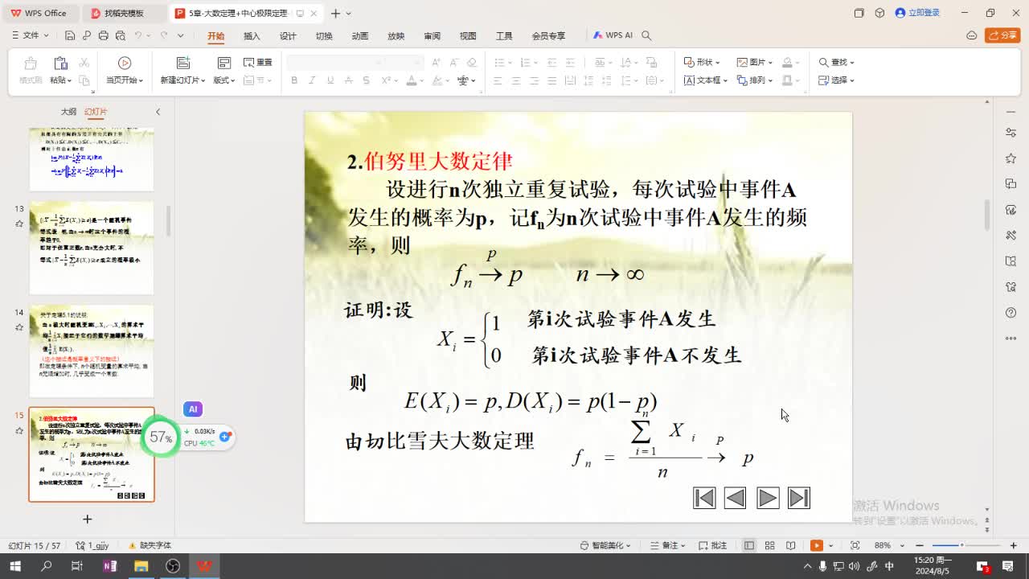Switch to the Slide Show (放映) tab

pos(396,36)
